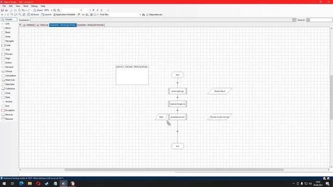333x187 pixels.
Task: Select the Loop stage tool
Action: (x=6, y=93)
